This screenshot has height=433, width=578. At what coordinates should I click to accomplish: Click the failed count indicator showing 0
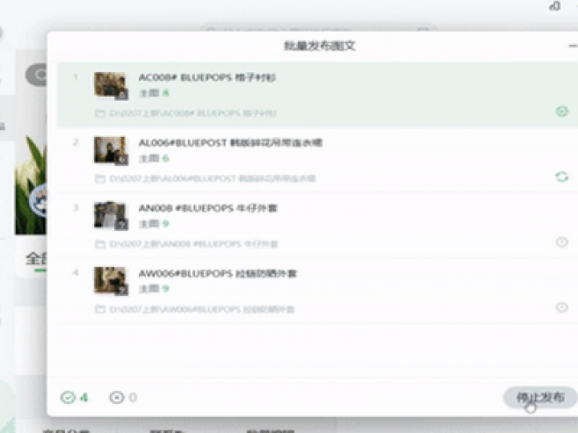(123, 397)
